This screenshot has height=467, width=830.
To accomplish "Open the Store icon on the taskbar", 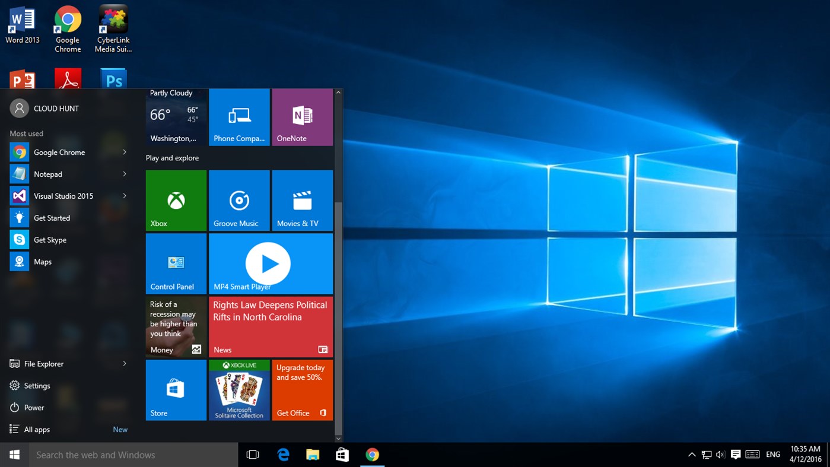I will [x=342, y=455].
